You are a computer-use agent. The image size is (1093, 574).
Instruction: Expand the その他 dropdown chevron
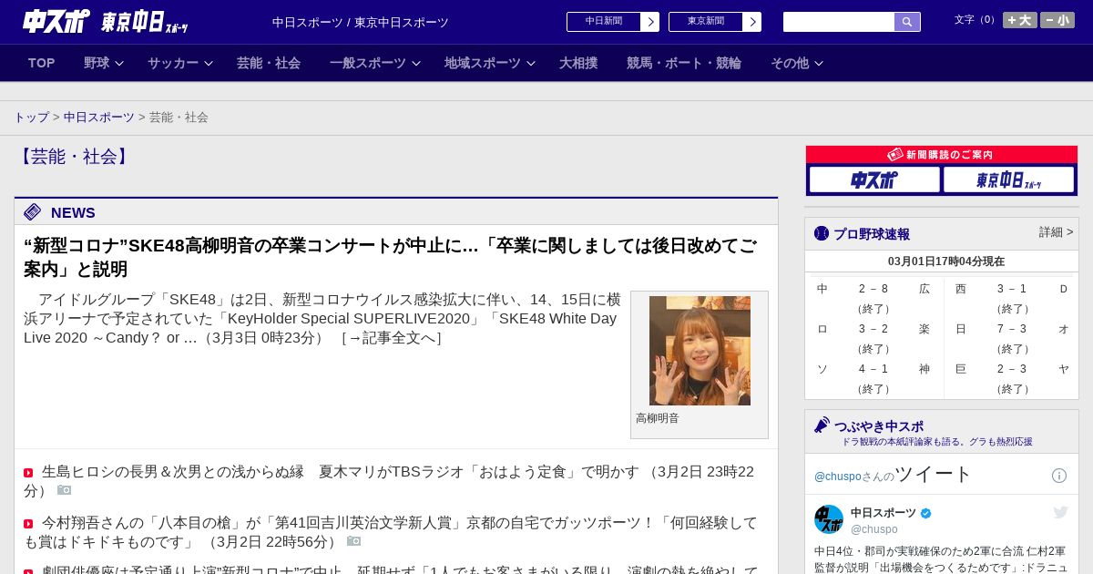818,64
